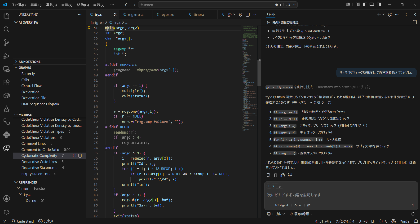Open the Copilot chat dropdown in title bar

295,5
